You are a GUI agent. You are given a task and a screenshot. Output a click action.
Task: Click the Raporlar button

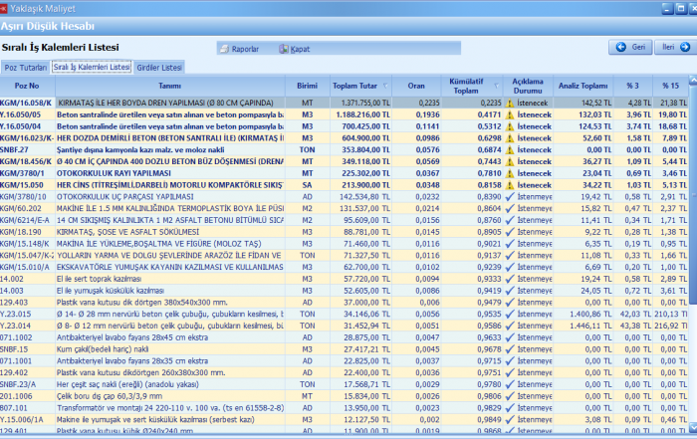click(x=239, y=48)
